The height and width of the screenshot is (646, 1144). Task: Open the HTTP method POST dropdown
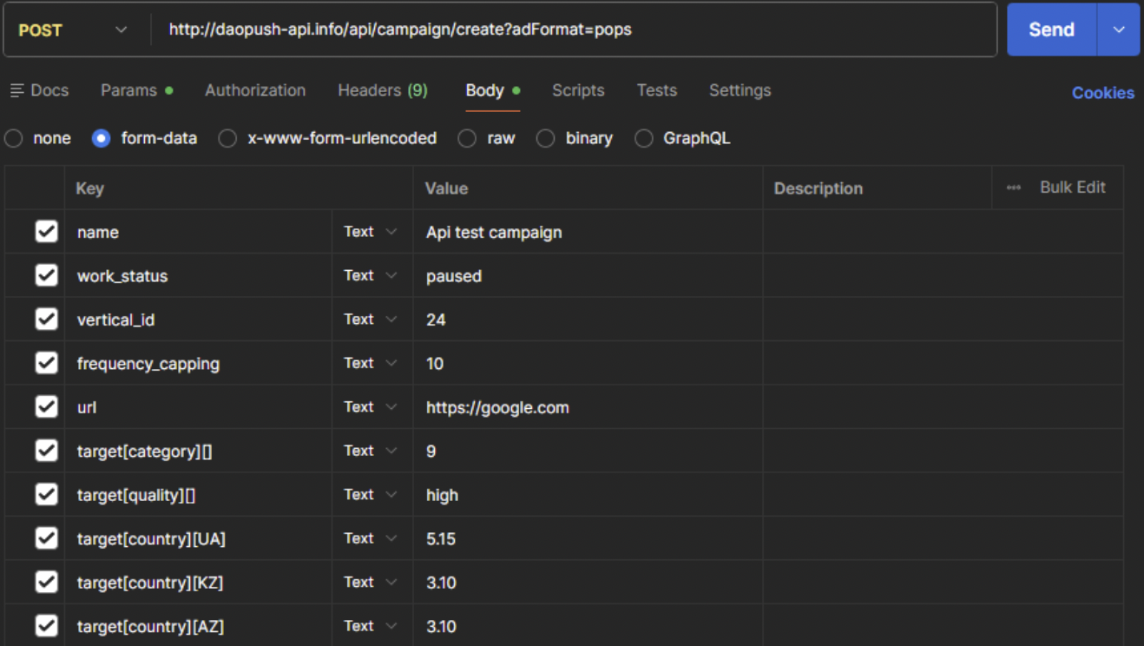pyautogui.click(x=73, y=30)
